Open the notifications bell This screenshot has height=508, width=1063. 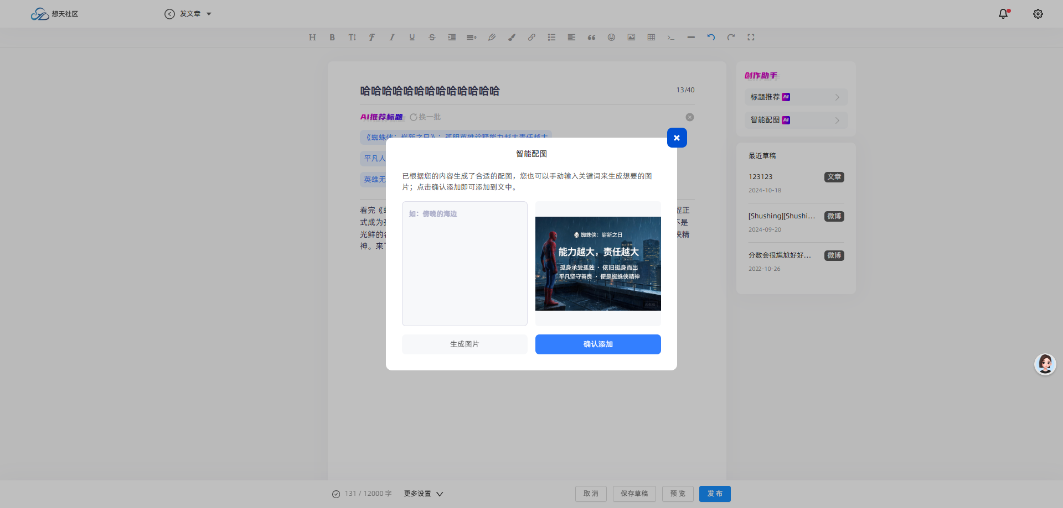[1003, 14]
